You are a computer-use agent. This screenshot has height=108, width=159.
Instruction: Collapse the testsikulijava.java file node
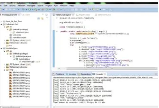click(x=11, y=57)
